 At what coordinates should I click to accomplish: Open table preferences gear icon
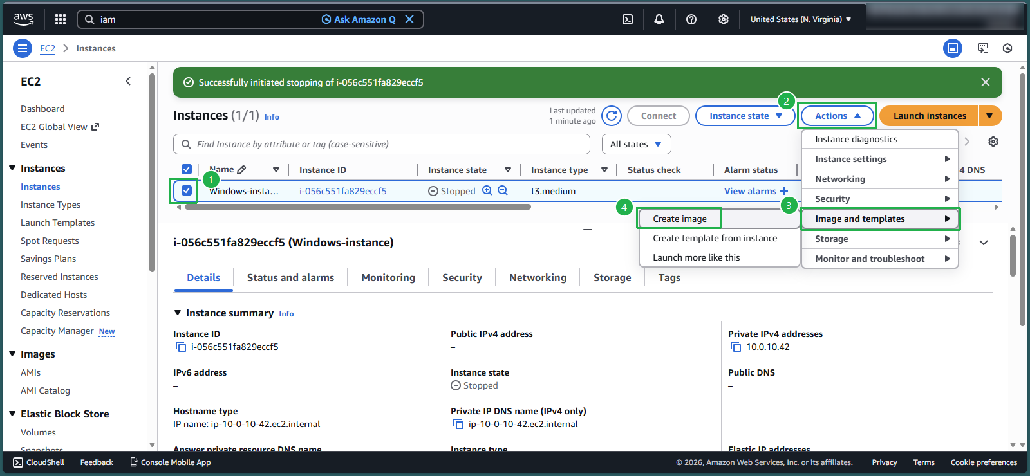click(x=993, y=142)
